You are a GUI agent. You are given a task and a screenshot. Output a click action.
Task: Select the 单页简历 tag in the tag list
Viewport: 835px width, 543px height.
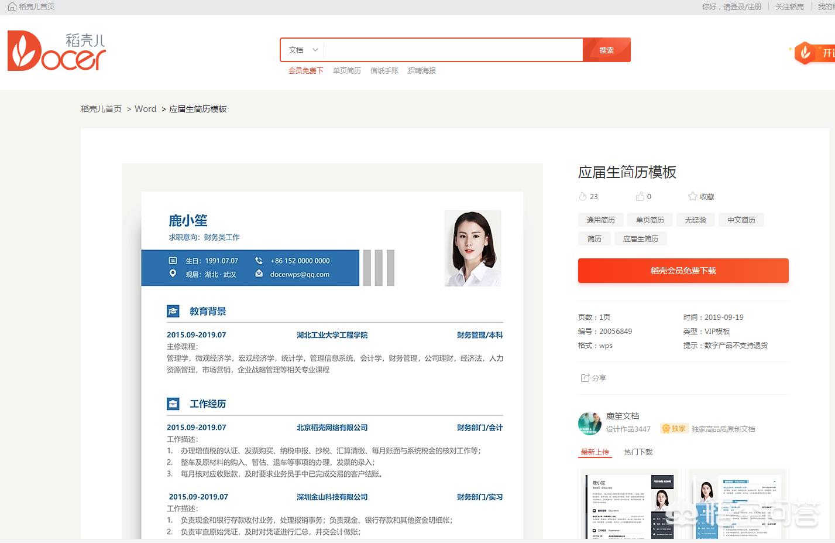tap(650, 220)
